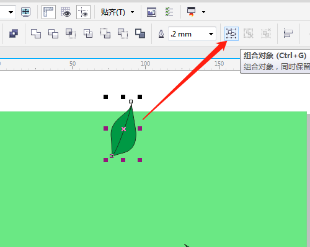Click the Create Boundary icon
Viewport: 310px width, 247px height.
tap(140, 33)
